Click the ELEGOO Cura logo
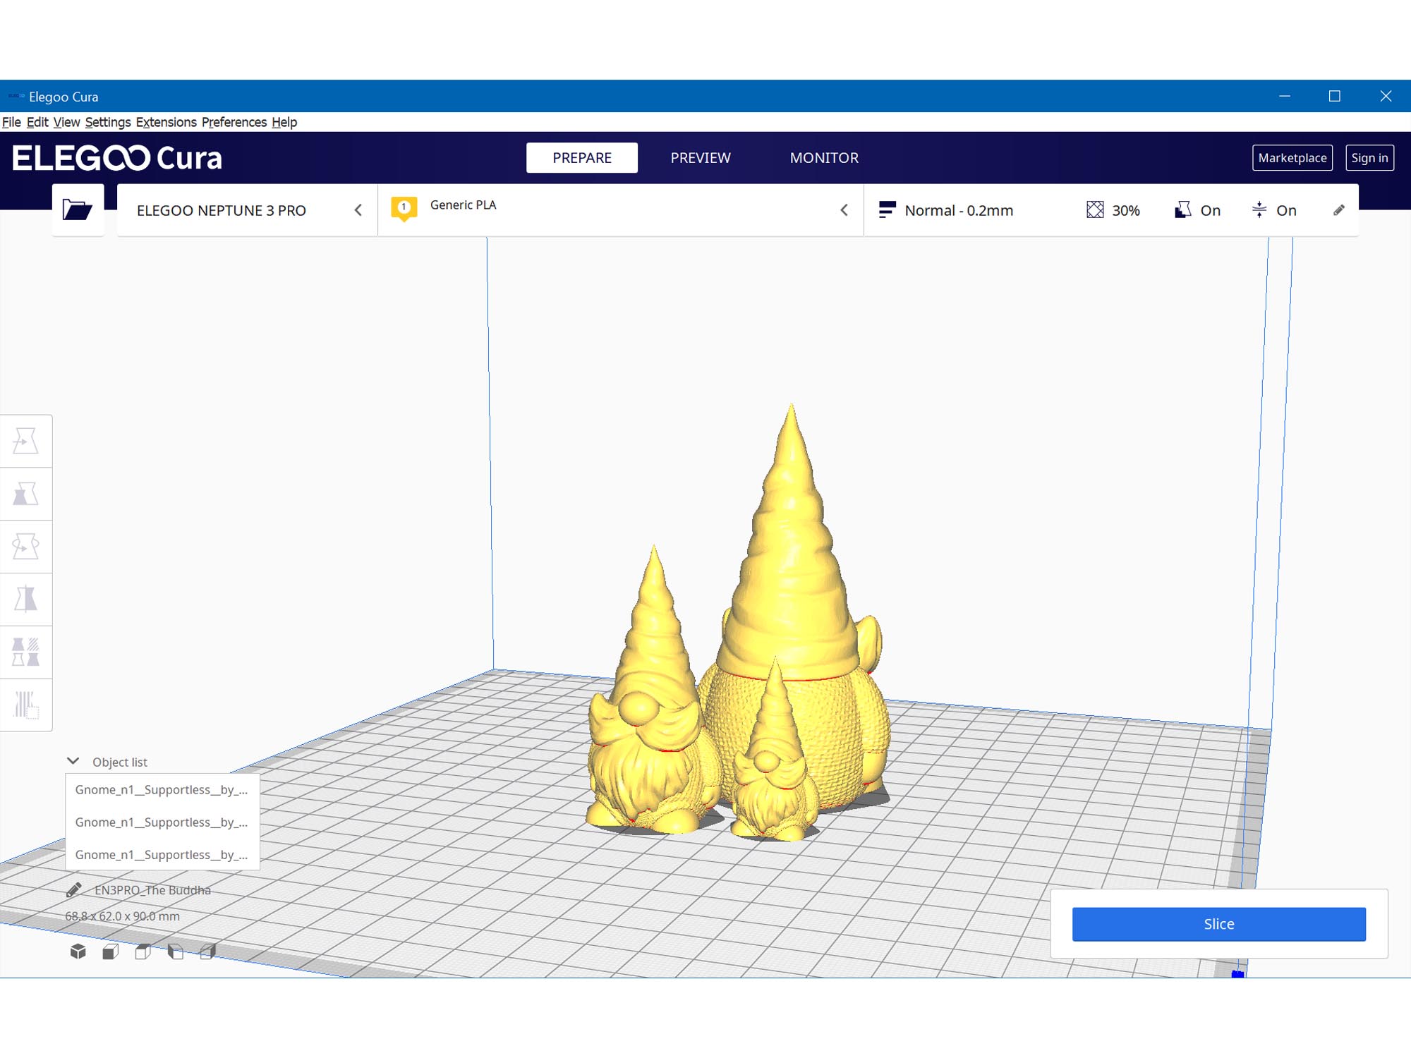This screenshot has width=1411, height=1058. pyautogui.click(x=117, y=158)
